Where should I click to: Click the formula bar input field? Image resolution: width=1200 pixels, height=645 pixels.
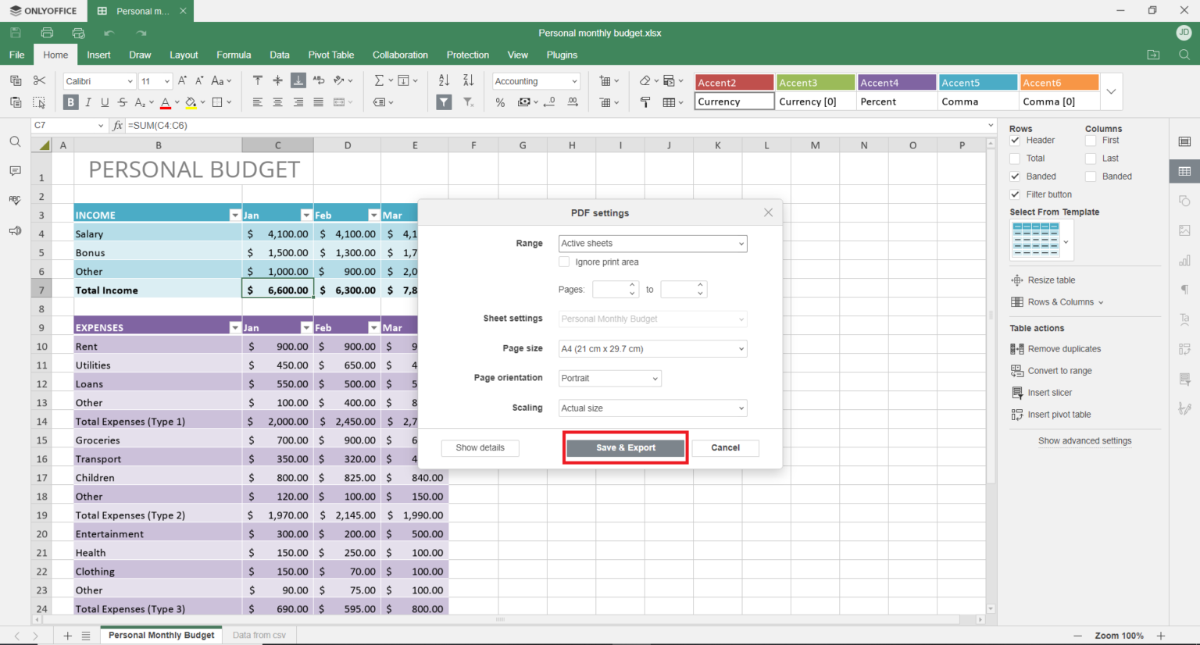pyautogui.click(x=312, y=125)
